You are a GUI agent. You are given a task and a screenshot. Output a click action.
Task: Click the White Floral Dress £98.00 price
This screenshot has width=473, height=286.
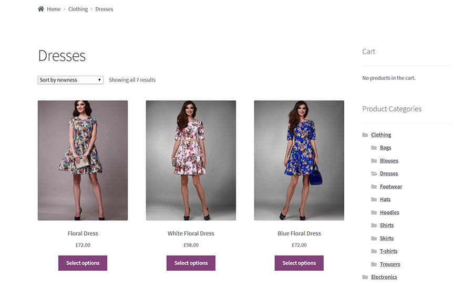point(191,245)
